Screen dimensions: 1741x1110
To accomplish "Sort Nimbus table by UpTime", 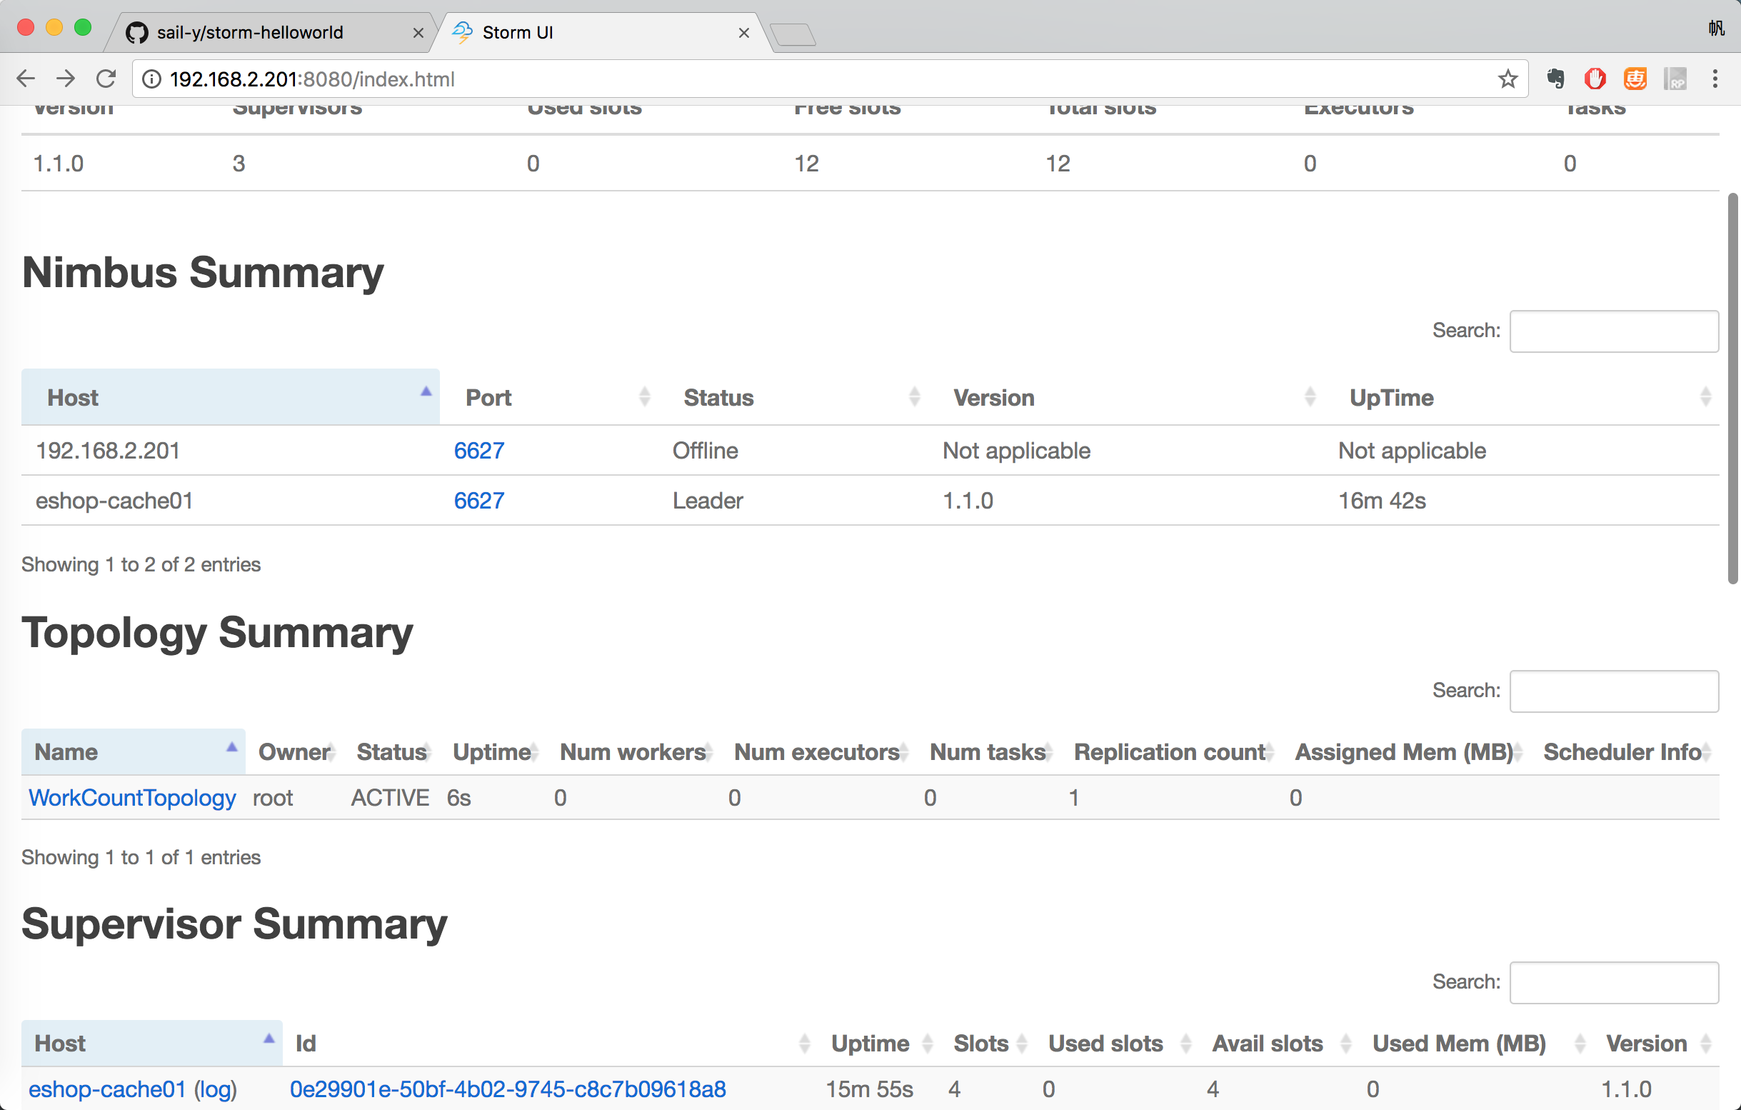I will click(x=1521, y=397).
